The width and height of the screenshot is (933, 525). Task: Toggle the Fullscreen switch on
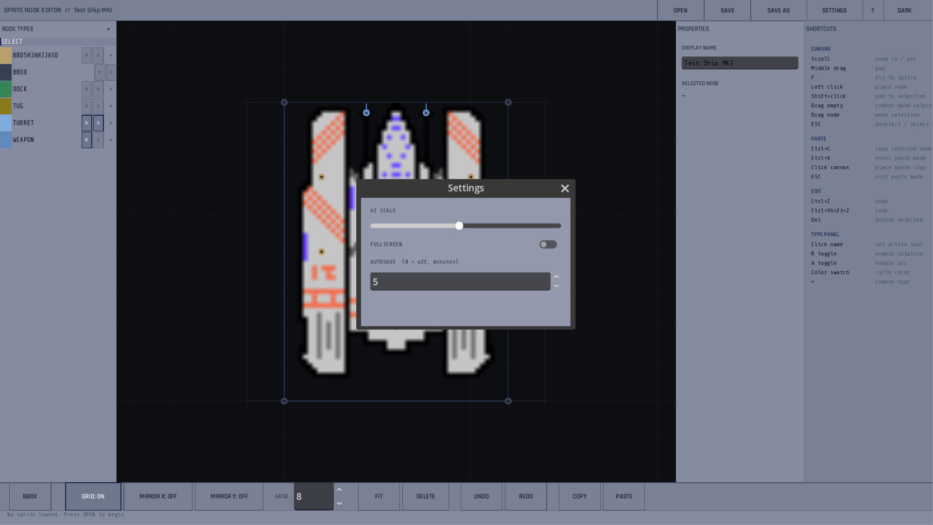(x=548, y=245)
